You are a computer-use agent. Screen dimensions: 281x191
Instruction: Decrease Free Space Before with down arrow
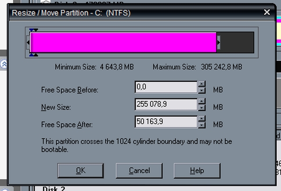click(202, 90)
